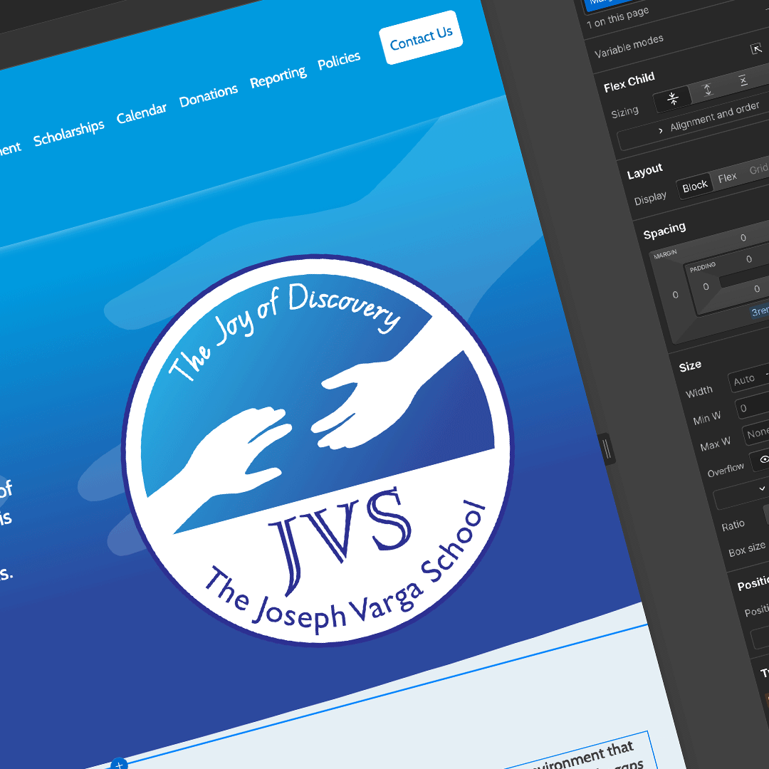
Task: Click the Contact Us button in the navbar
Action: pos(421,37)
